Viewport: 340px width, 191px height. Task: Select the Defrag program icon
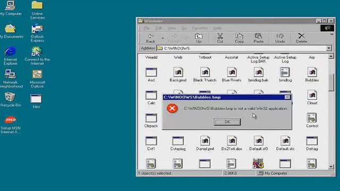(x=312, y=143)
